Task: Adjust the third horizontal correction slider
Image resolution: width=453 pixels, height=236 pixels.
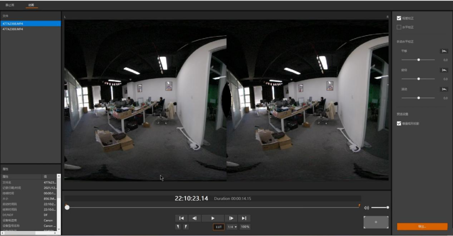Action: pyautogui.click(x=418, y=98)
